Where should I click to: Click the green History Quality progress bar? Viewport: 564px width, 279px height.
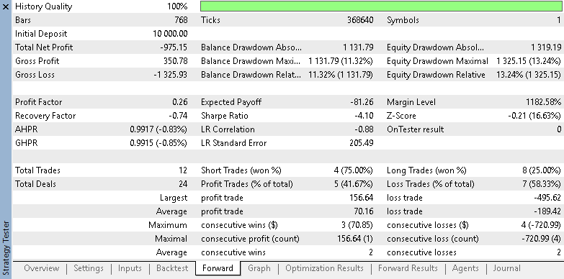tap(381, 6)
